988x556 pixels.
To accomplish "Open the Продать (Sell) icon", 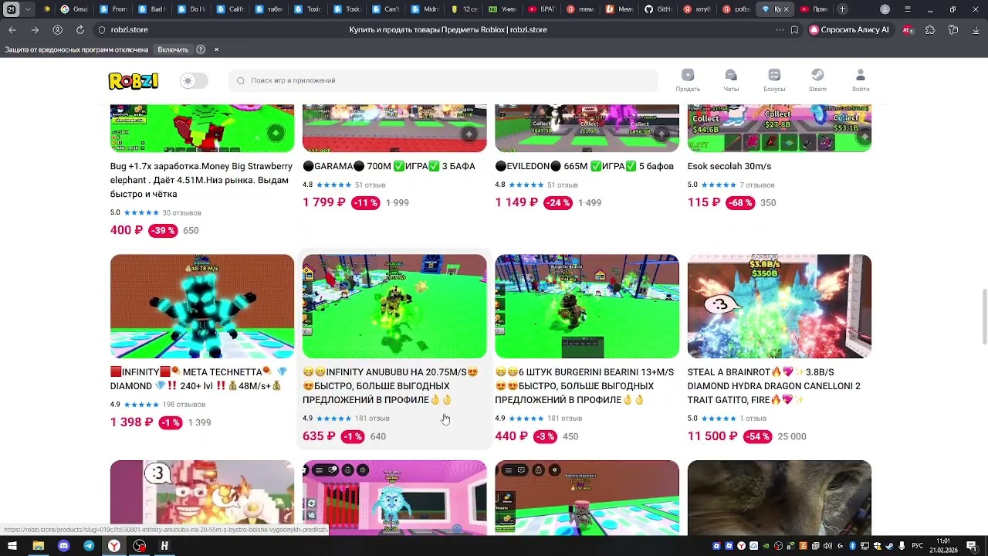I will [x=688, y=80].
